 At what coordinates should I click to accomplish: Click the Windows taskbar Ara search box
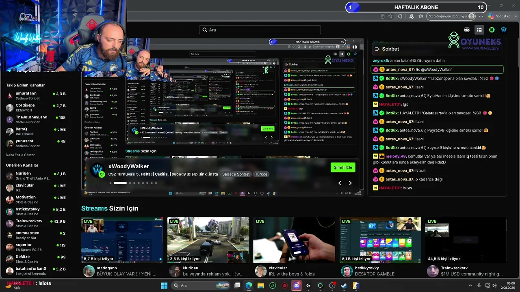(200, 286)
